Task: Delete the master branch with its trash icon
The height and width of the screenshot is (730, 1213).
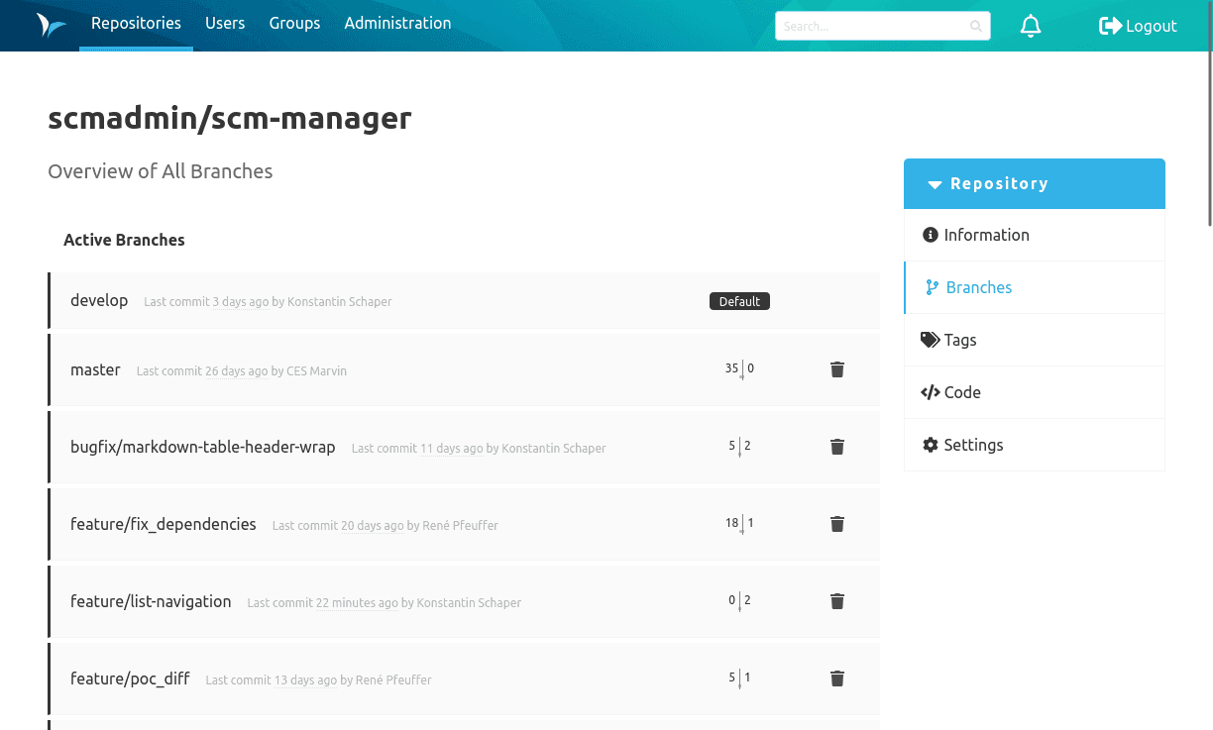Action: coord(836,368)
